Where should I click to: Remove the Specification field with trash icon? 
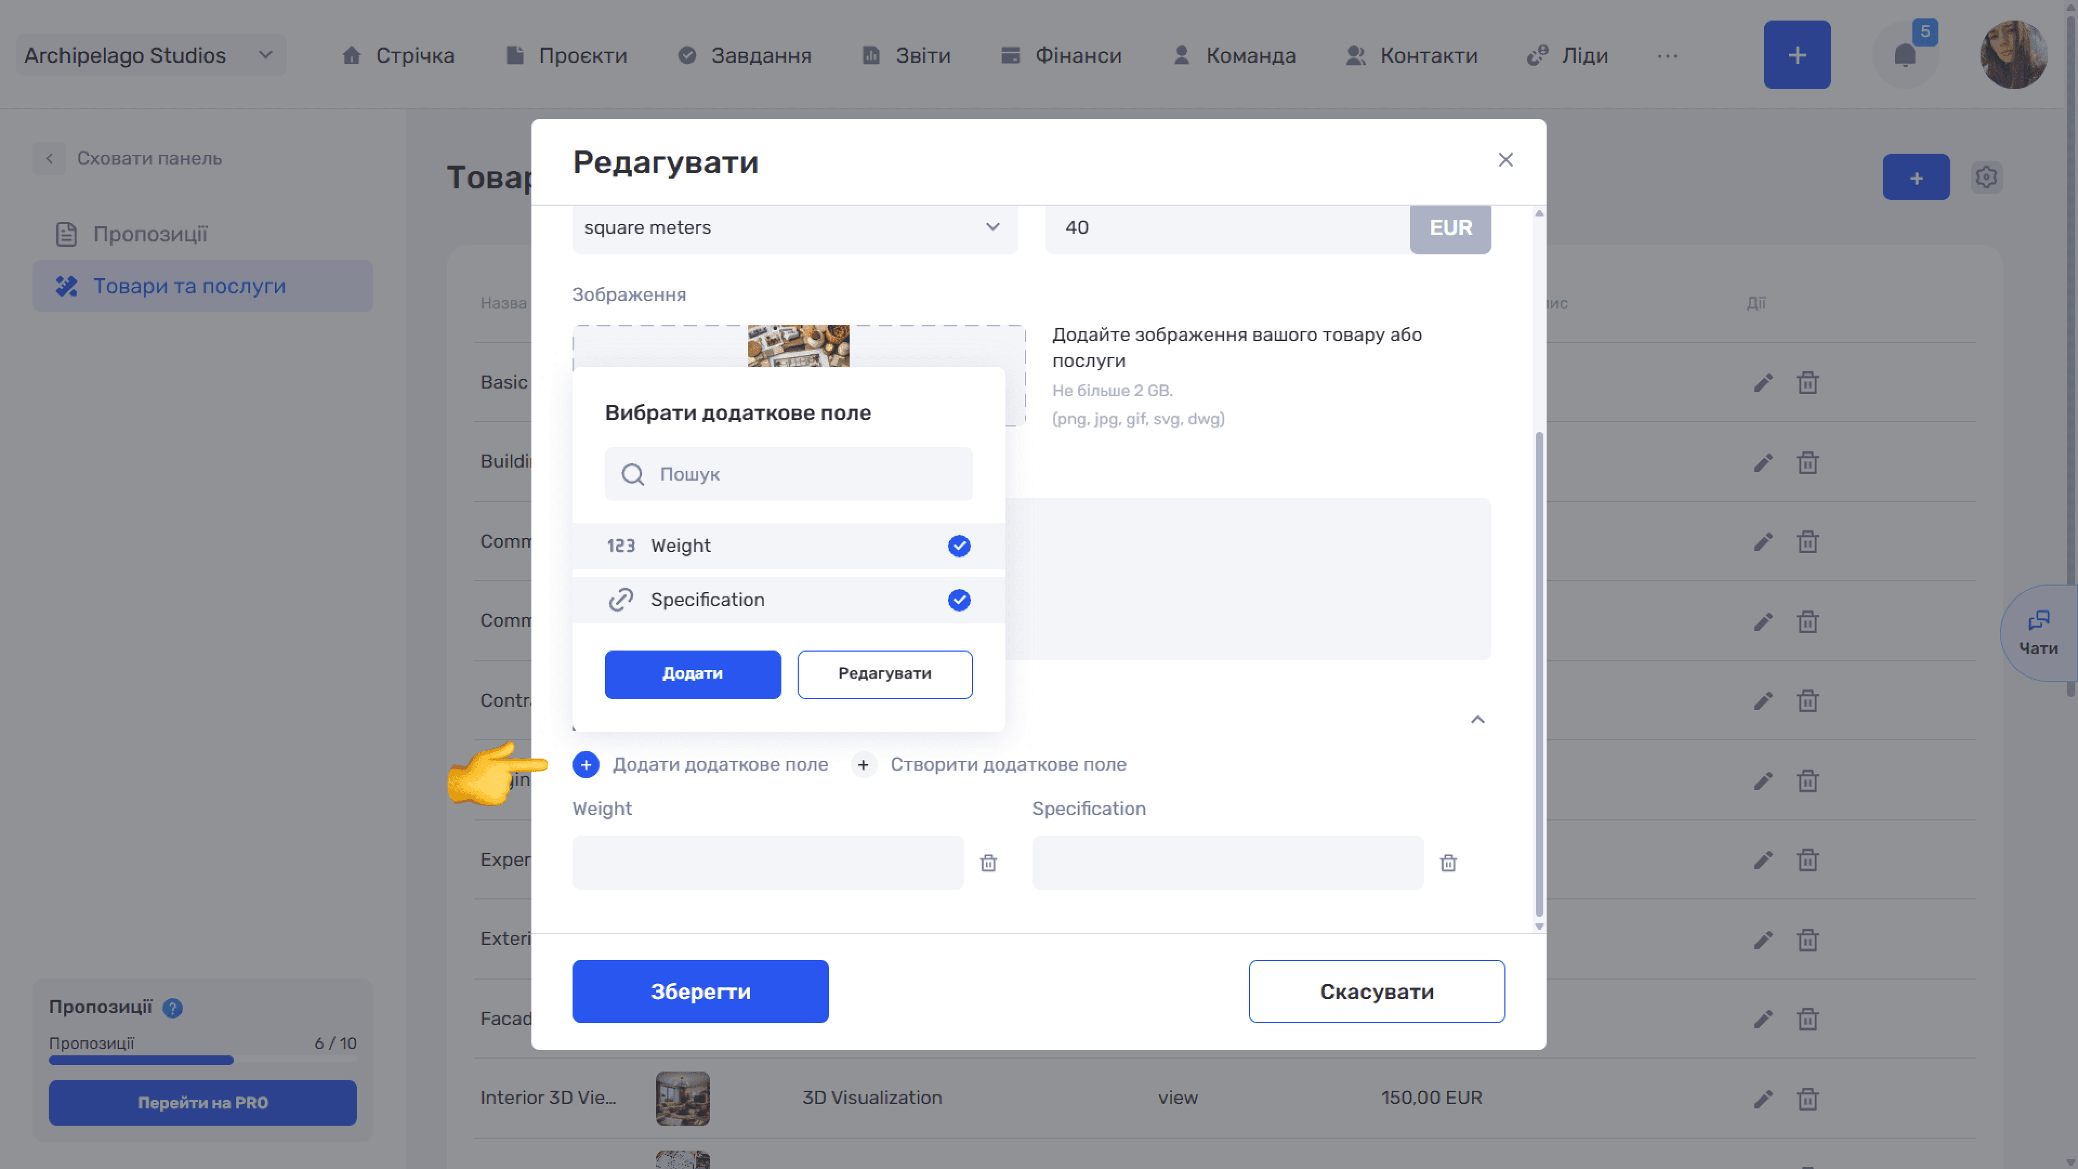tap(1448, 863)
